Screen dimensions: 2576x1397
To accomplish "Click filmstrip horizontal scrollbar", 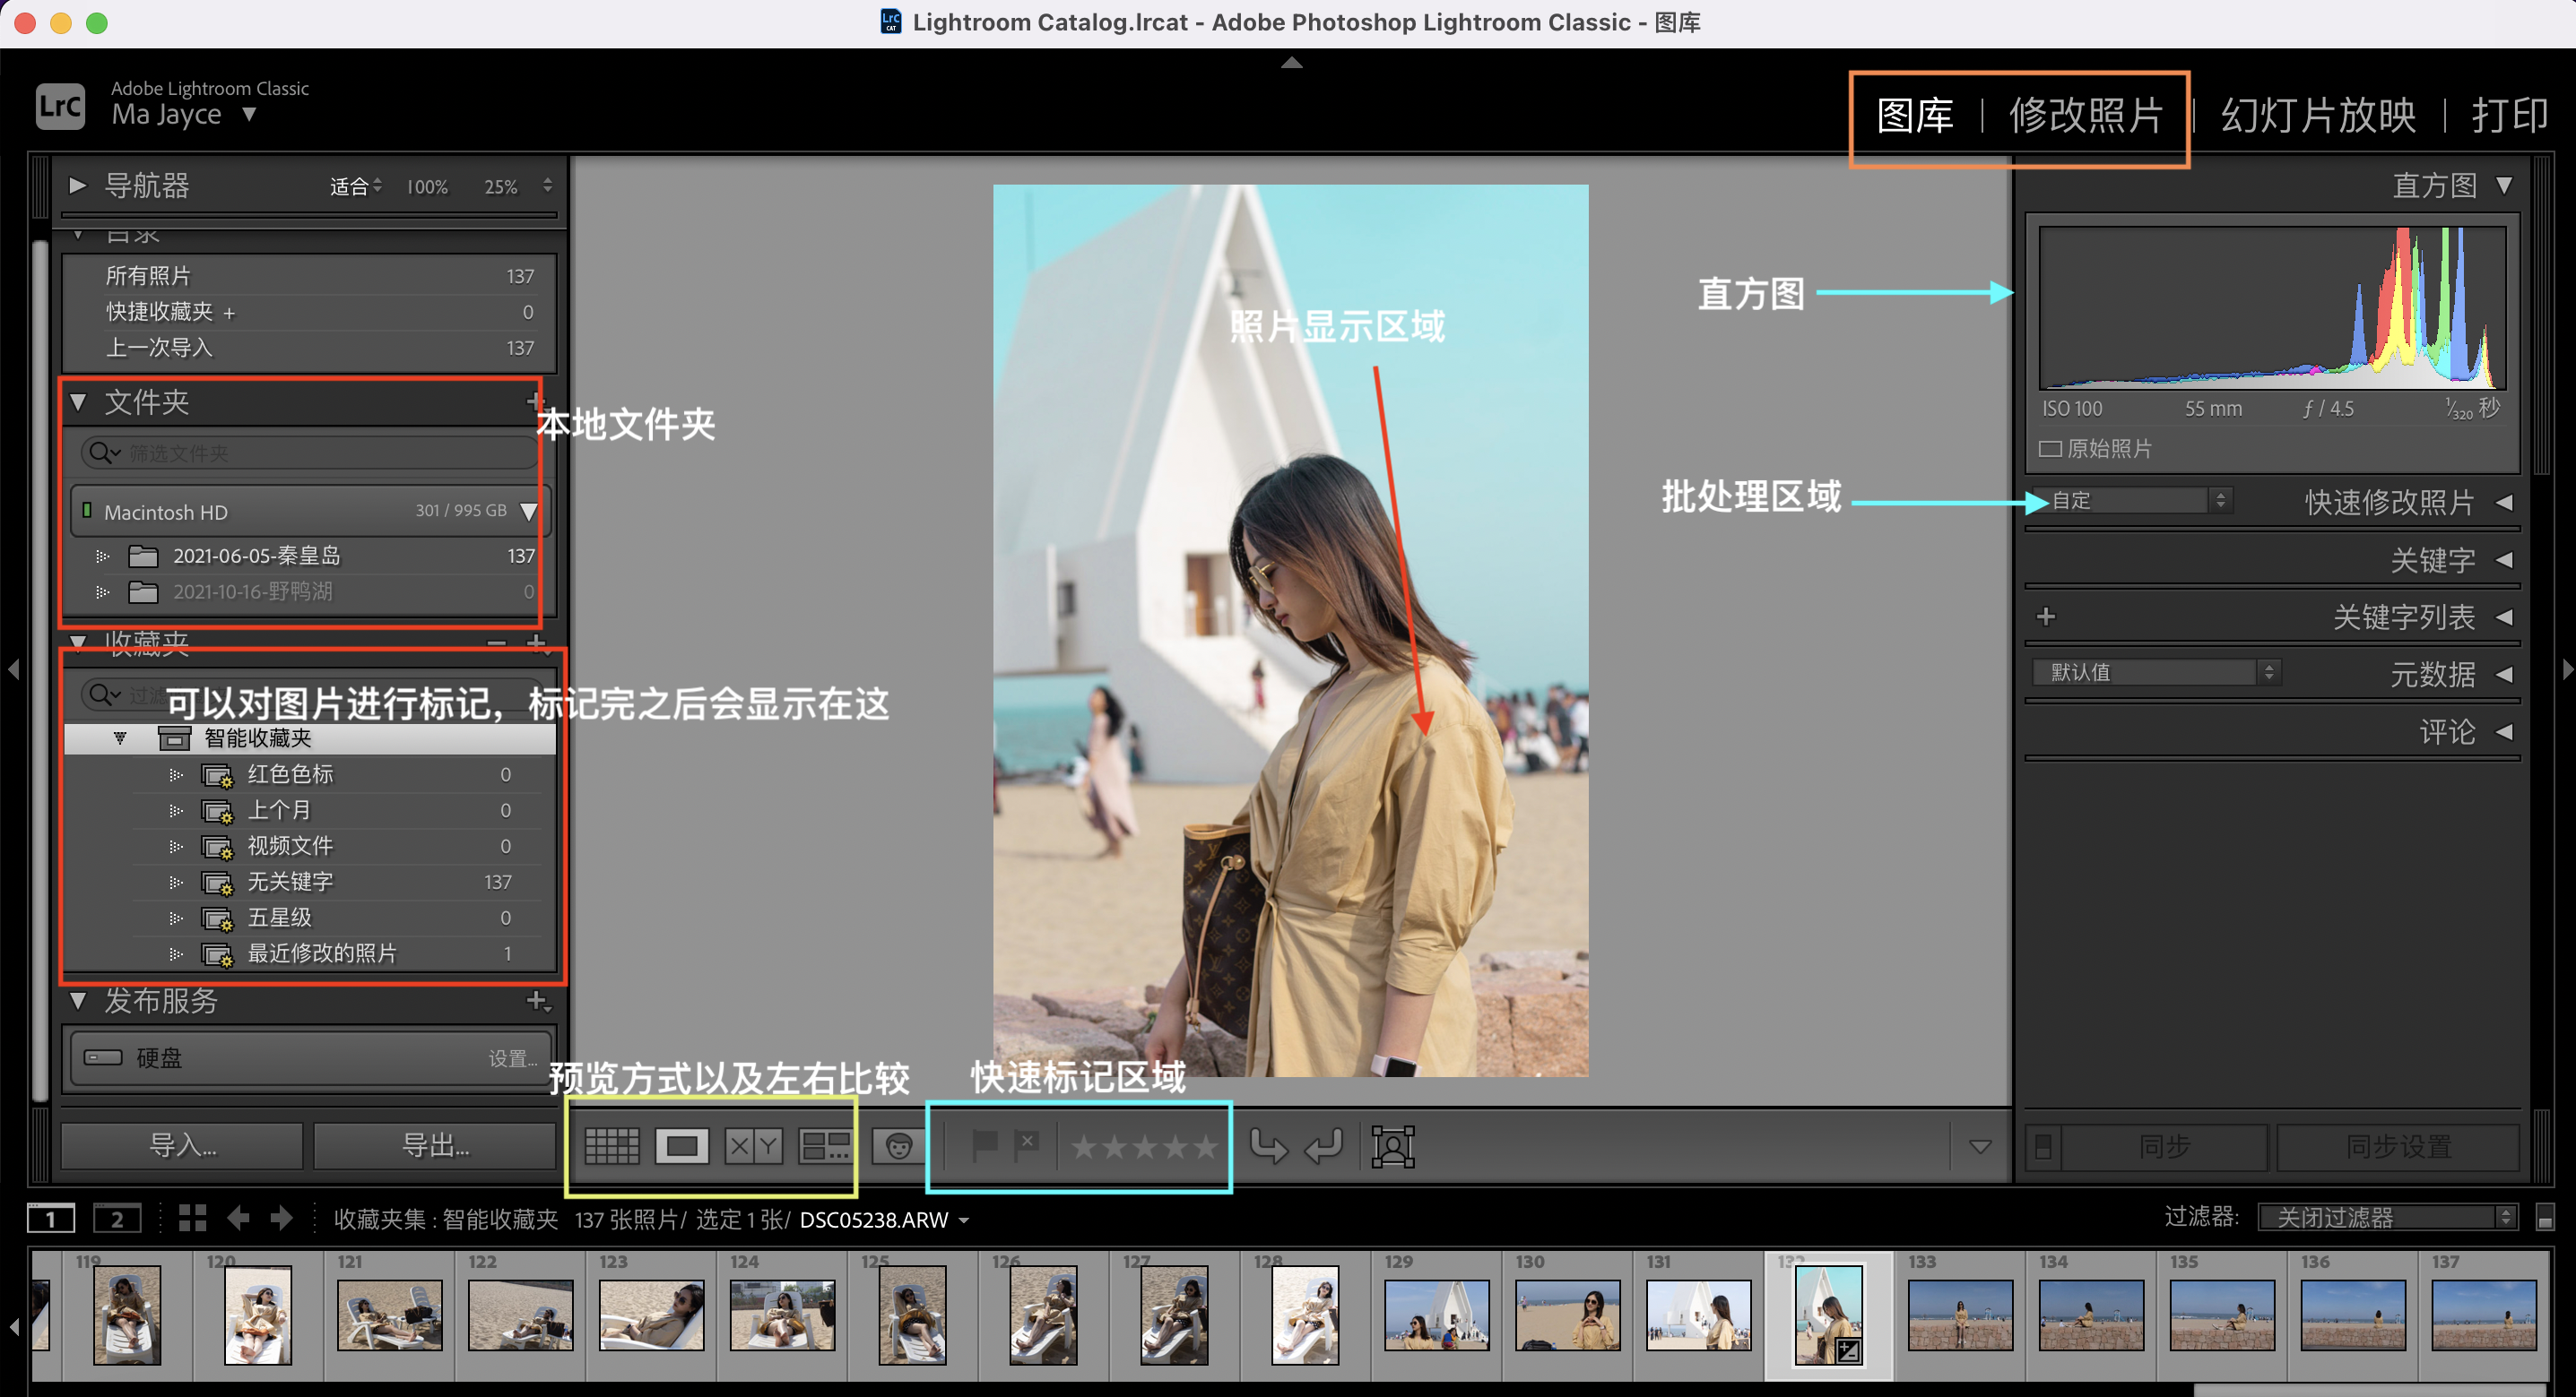I will click(2369, 1390).
